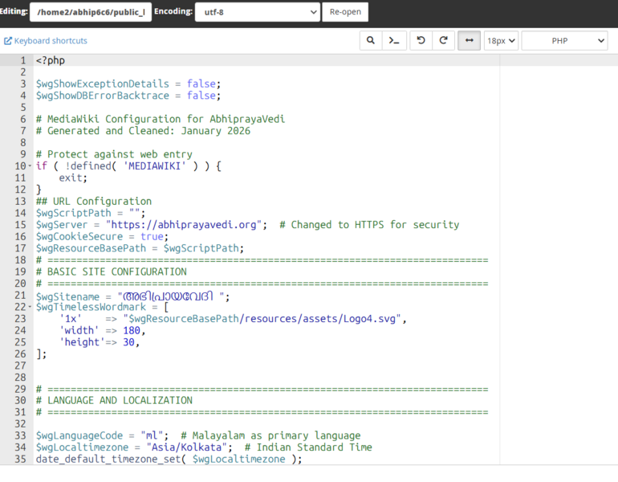Click the Malayalam sitename string on line 21
Viewport: 618px width, 482px height.
click(171, 296)
